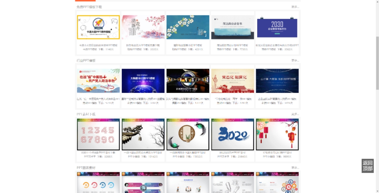The height and width of the screenshot is (193, 379).
Task: Click the 返回顶部 back-to-top button
Action: 367,166
